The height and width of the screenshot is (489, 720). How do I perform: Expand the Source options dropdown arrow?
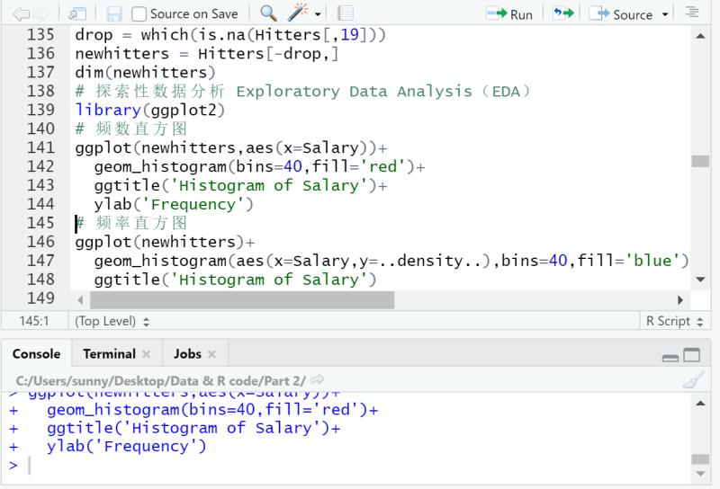pos(665,14)
